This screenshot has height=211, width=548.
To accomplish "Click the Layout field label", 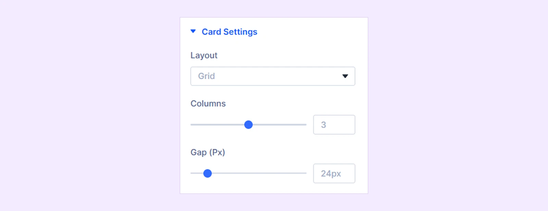I will coord(204,55).
